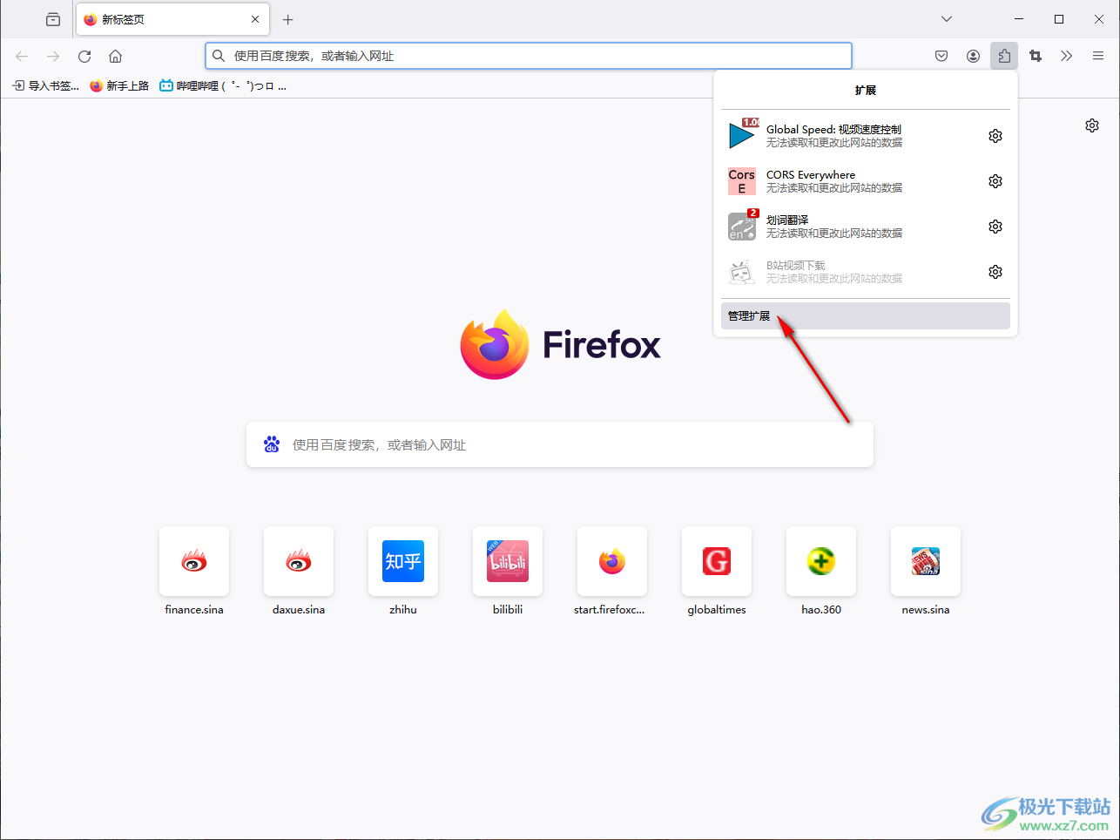This screenshot has height=840, width=1120.
Task: Select B站视频下载 extension entry
Action: (x=851, y=272)
